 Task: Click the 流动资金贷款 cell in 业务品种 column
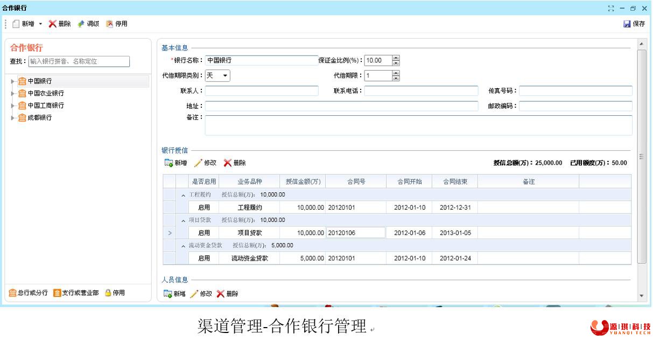click(249, 258)
